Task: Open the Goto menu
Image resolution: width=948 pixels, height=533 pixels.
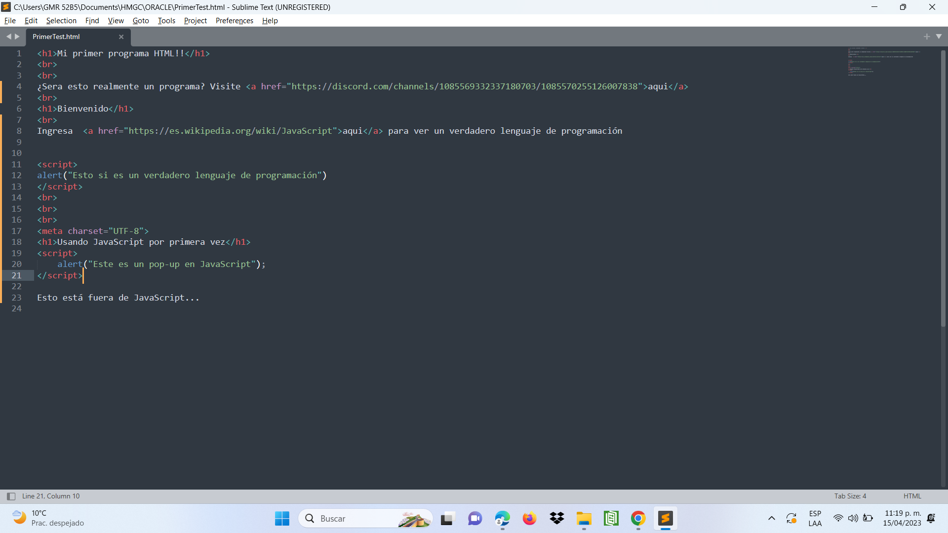Action: coord(141,21)
